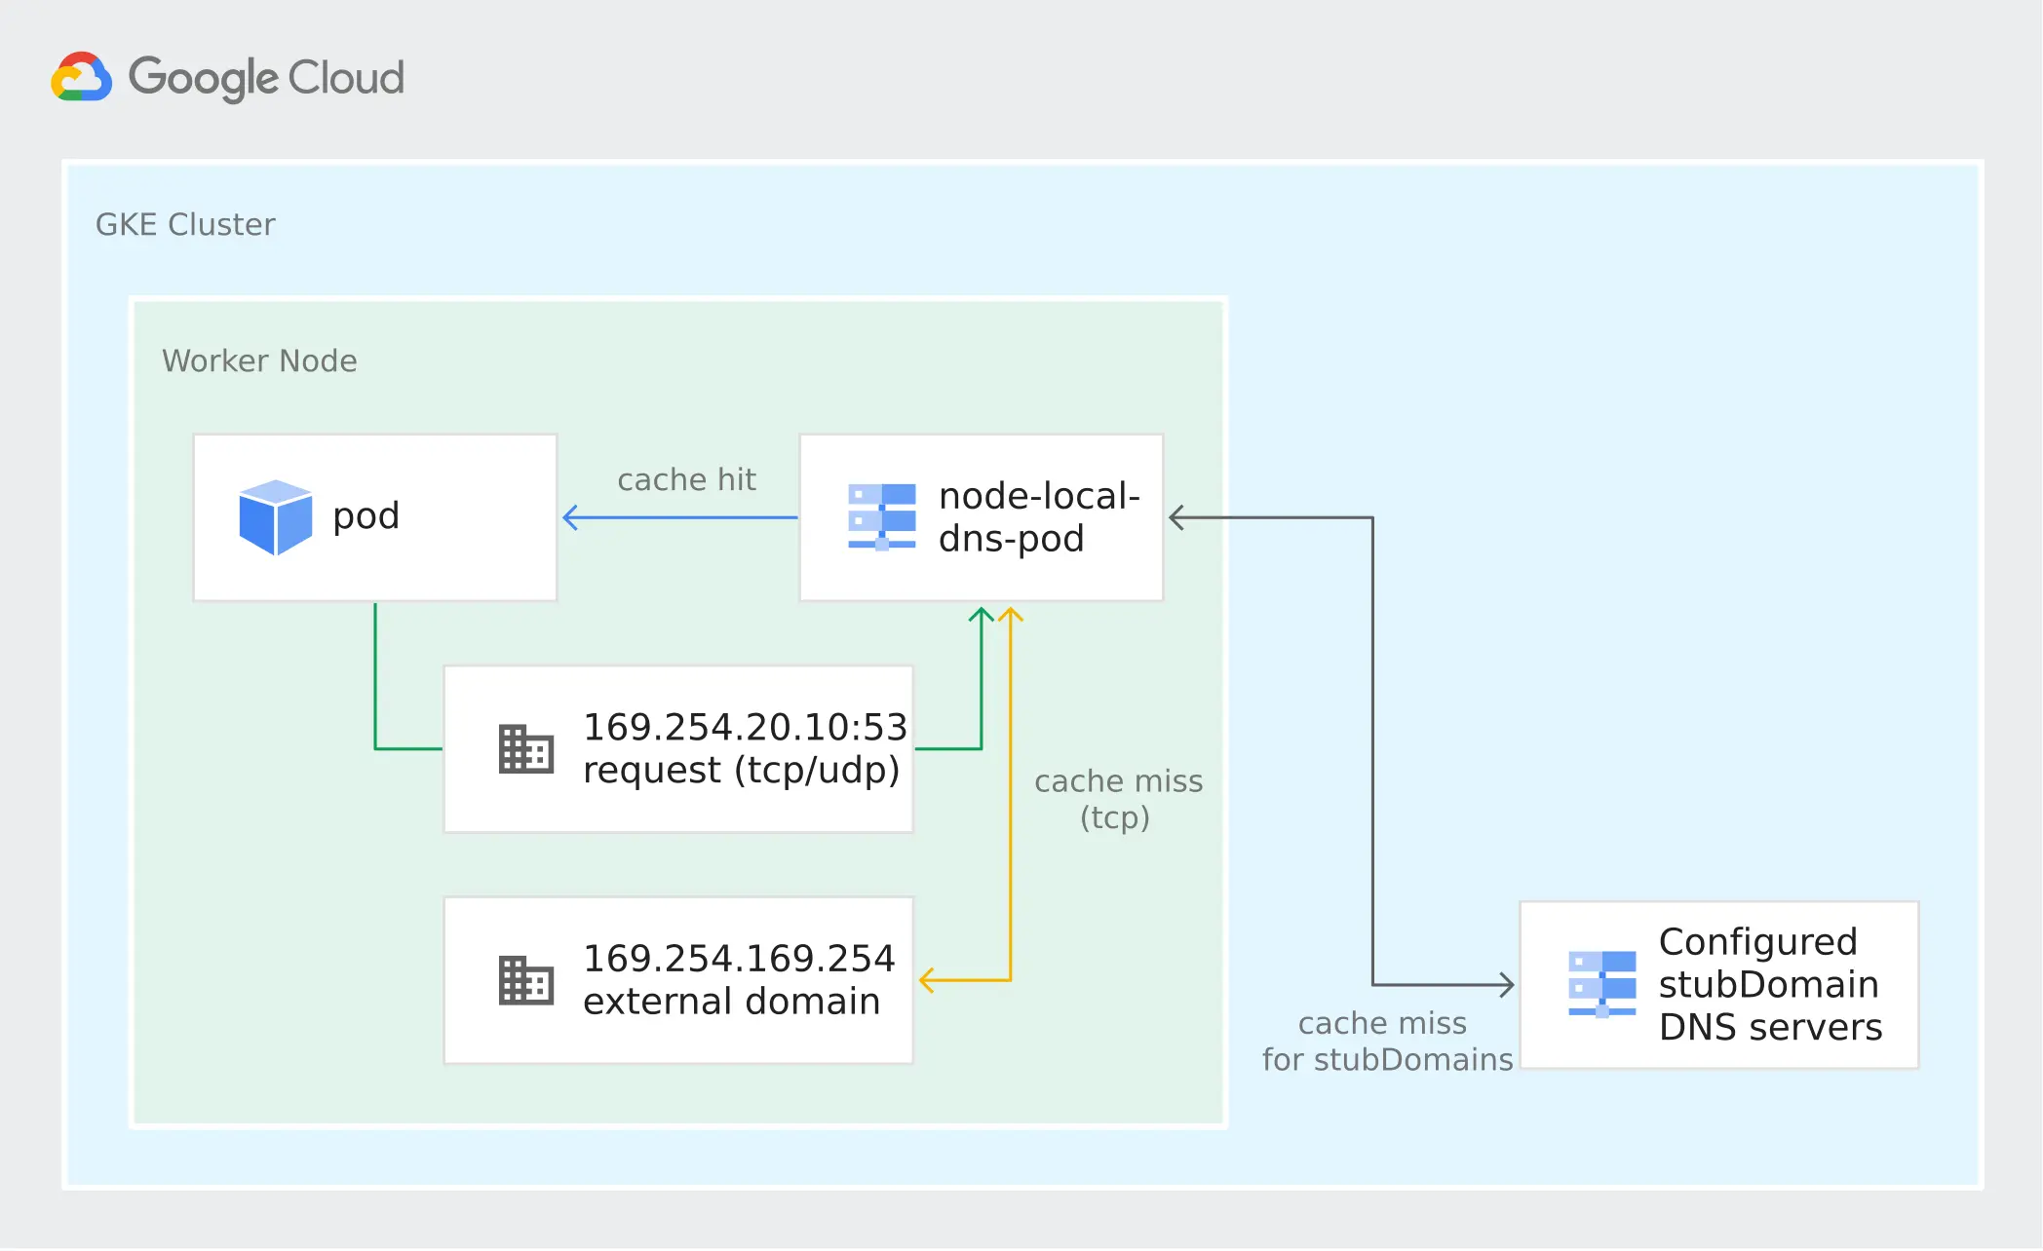Click the cache miss (tcp) label

(1119, 799)
